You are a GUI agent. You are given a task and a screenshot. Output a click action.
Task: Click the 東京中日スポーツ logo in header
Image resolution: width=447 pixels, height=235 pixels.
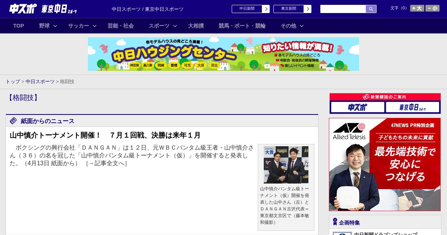59,9
